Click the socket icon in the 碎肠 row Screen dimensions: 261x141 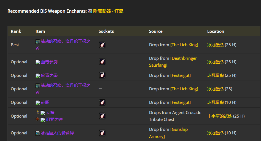coord(102,102)
